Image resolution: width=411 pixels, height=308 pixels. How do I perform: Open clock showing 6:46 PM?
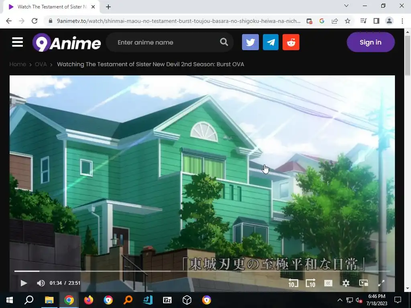point(376,300)
